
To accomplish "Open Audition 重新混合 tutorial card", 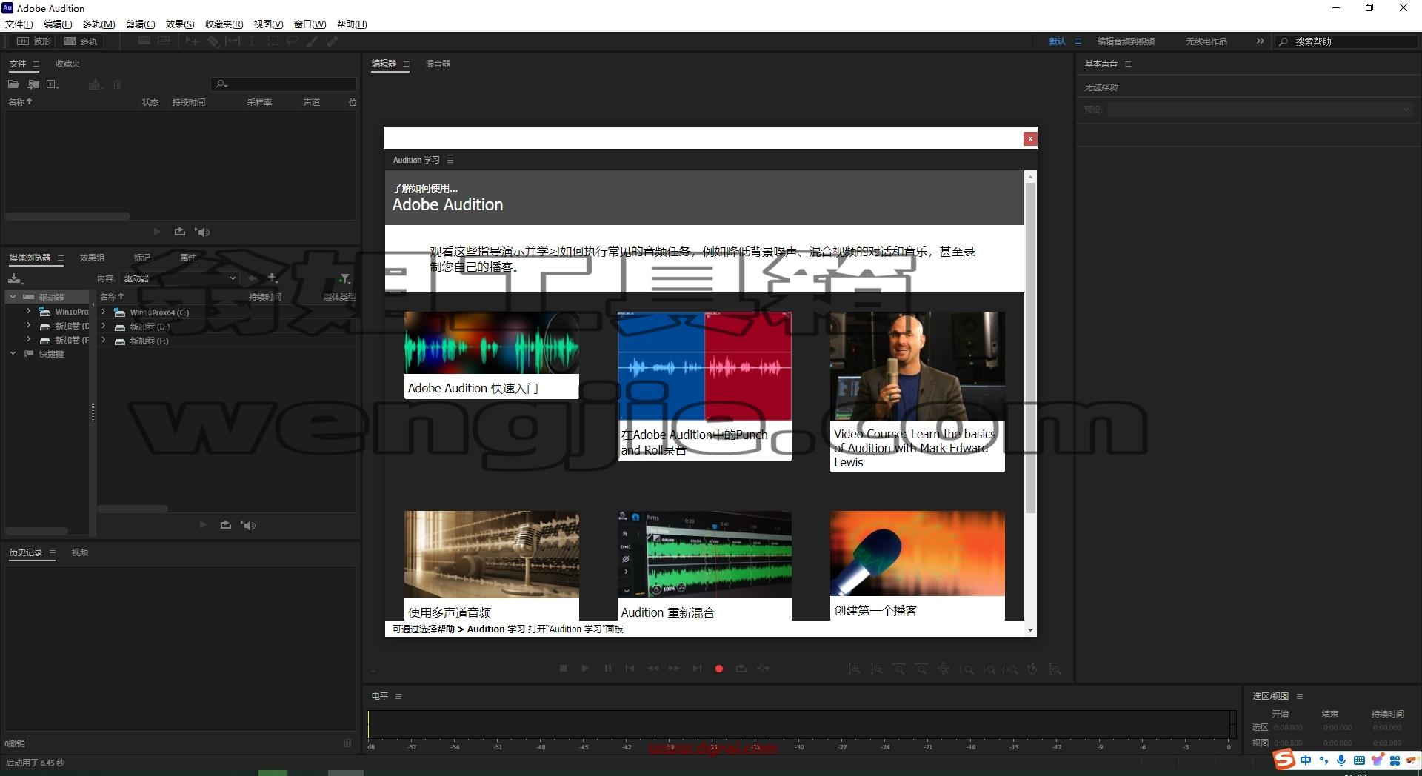I will [704, 566].
